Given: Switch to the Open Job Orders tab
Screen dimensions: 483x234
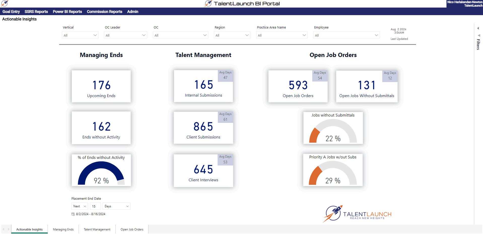Looking at the screenshot, I should (132, 229).
